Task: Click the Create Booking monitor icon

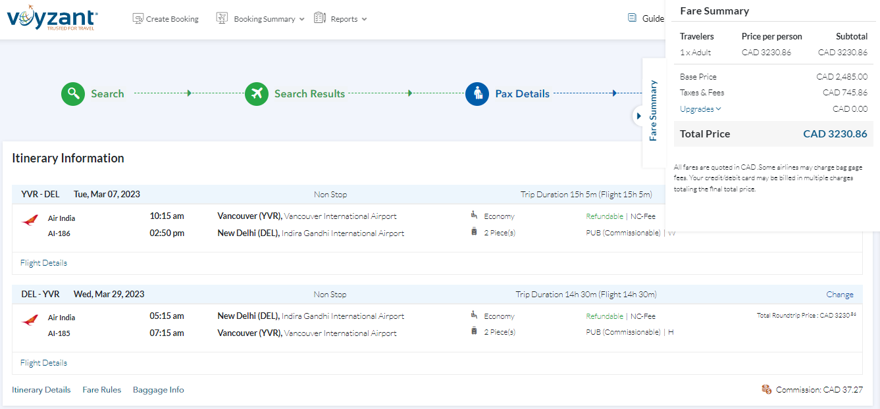Action: click(x=138, y=19)
